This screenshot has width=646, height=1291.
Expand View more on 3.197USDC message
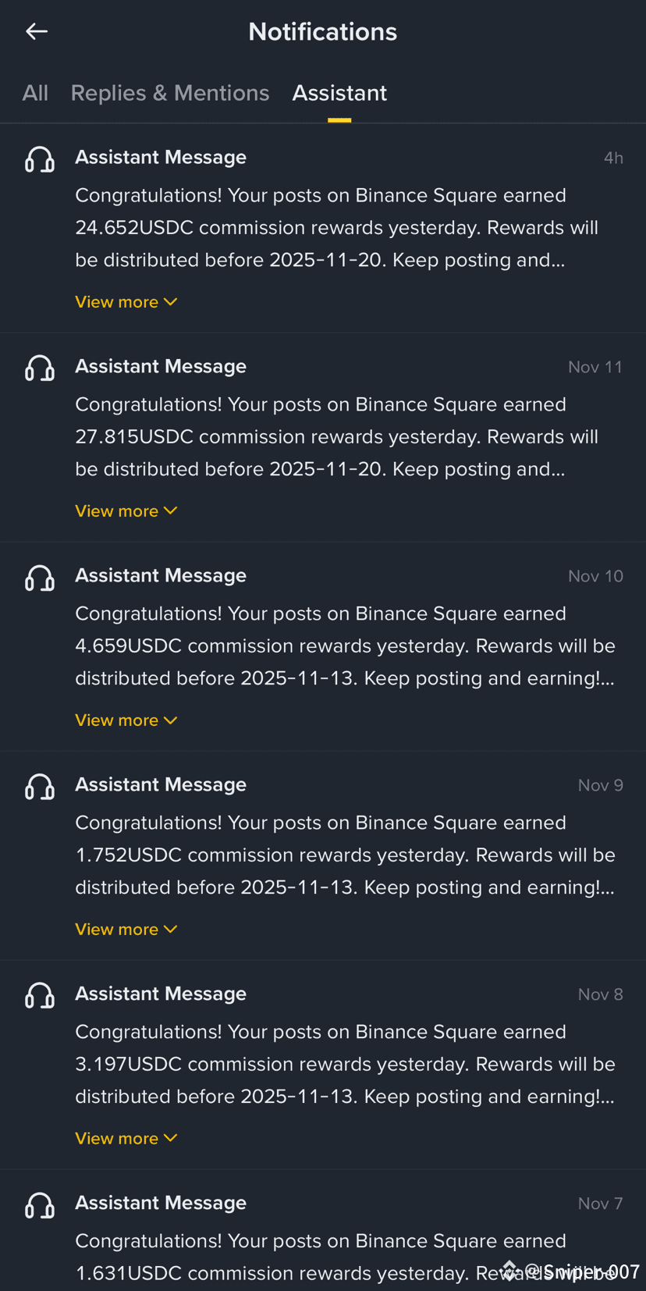126,1139
